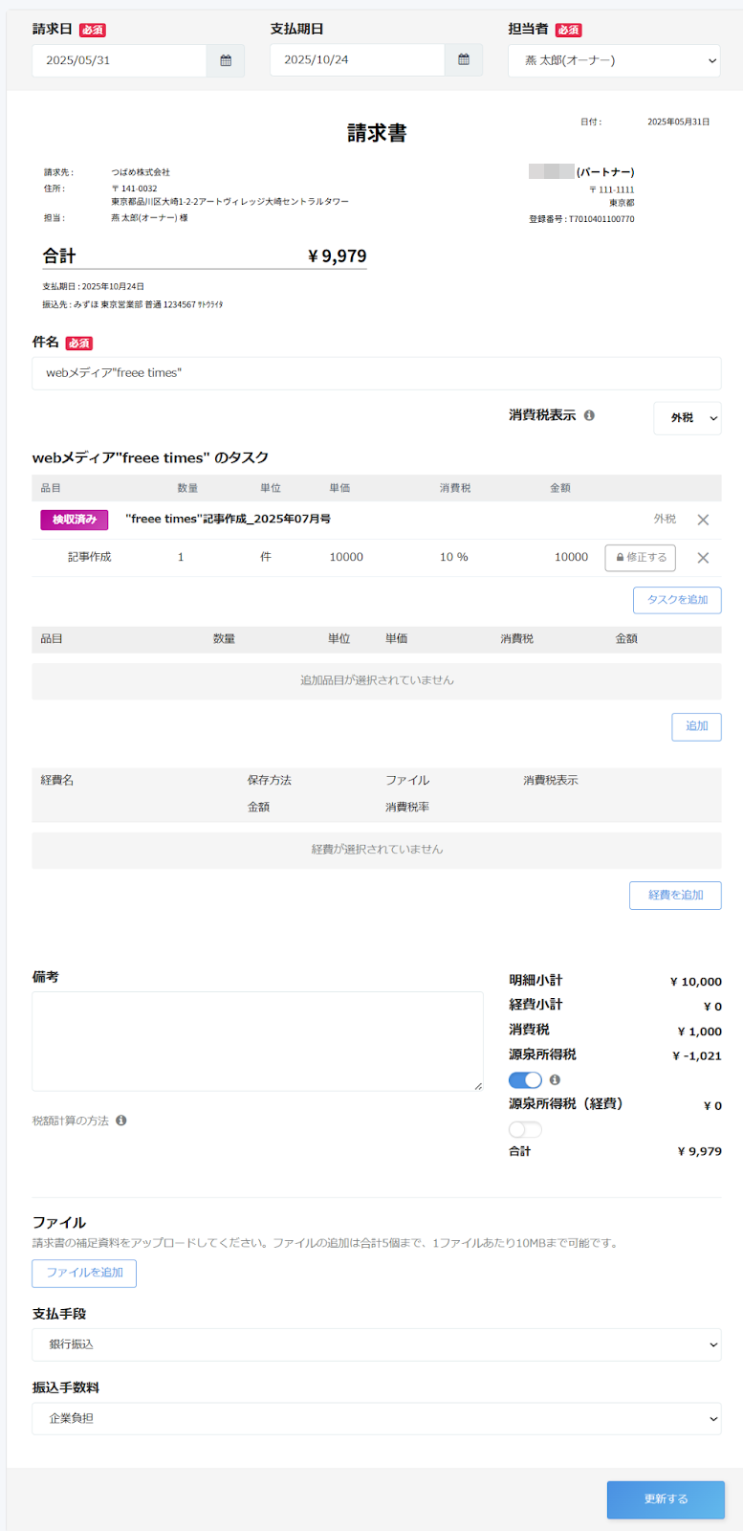Focus the 支払期日 date field
The image size is (743, 1531).
(x=358, y=59)
